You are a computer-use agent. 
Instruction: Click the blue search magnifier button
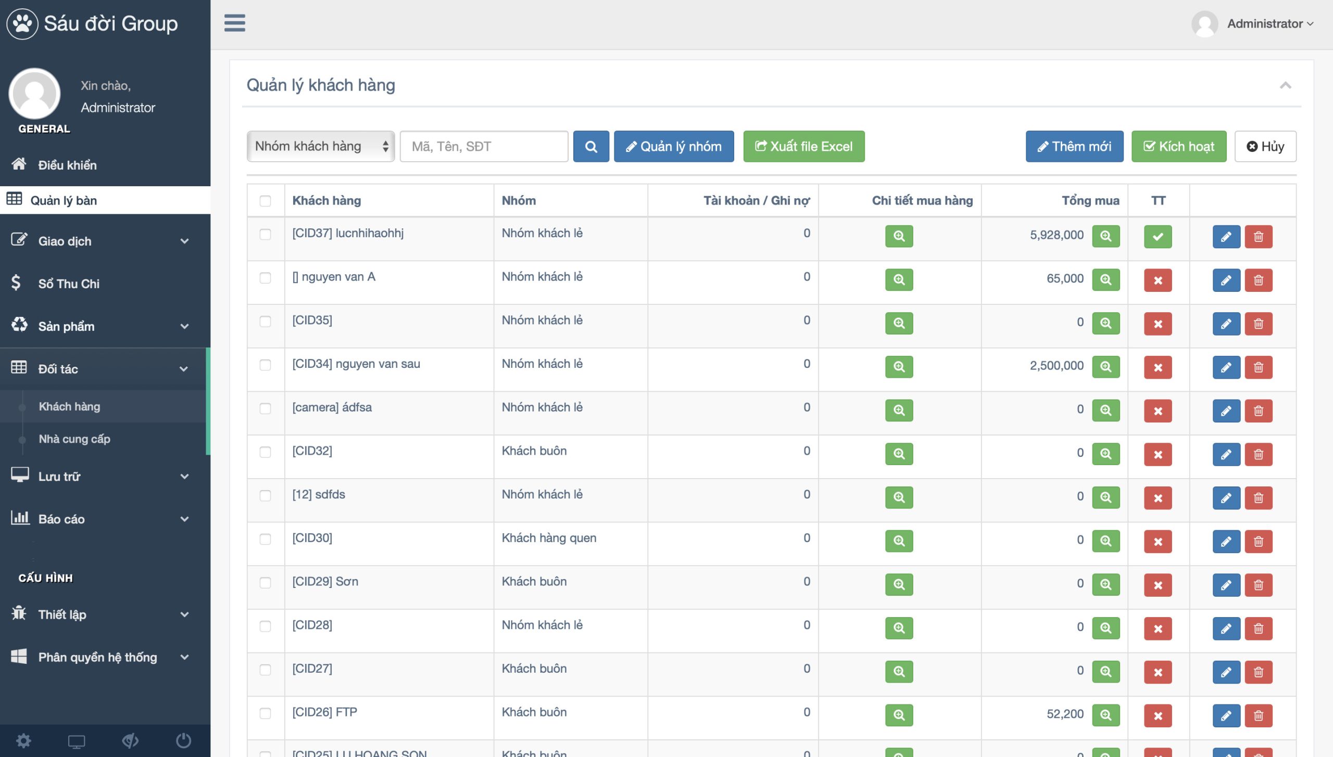[591, 147]
